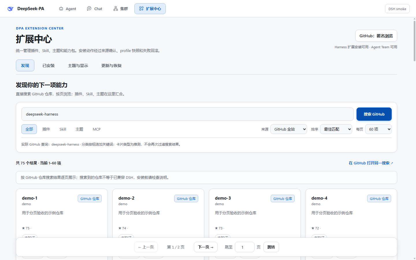Open the 来源 dropdown showing GitHub 全站
This screenshot has width=416, height=260.
(289, 129)
